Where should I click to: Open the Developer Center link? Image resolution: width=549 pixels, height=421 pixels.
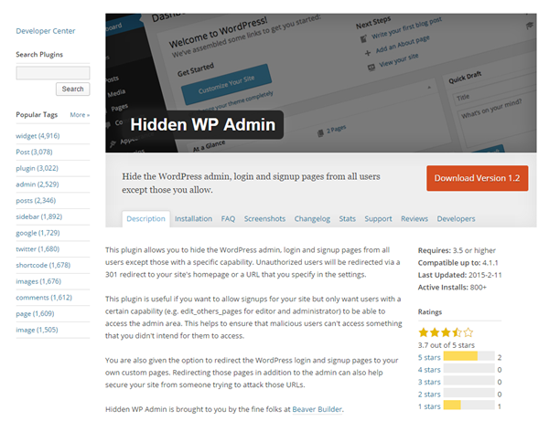46,31
